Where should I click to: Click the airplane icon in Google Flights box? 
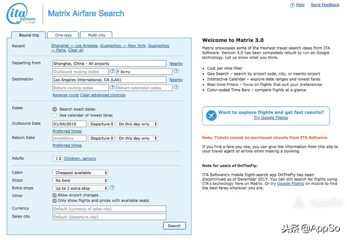pos(211,115)
